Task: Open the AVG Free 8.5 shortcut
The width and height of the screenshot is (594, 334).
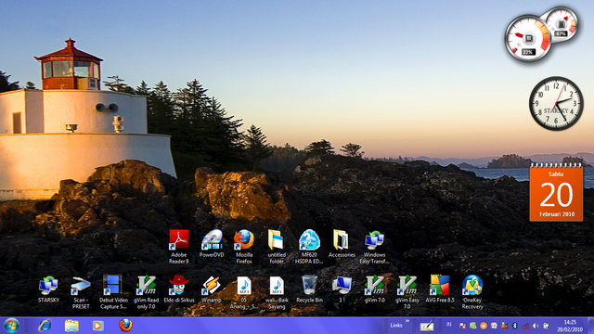Action: [439, 289]
